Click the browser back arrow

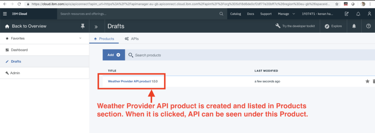[5, 4]
